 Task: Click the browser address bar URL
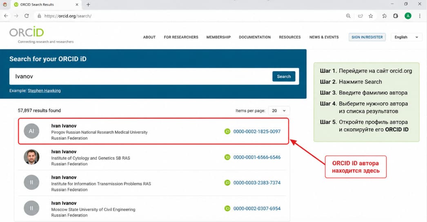coord(68,16)
